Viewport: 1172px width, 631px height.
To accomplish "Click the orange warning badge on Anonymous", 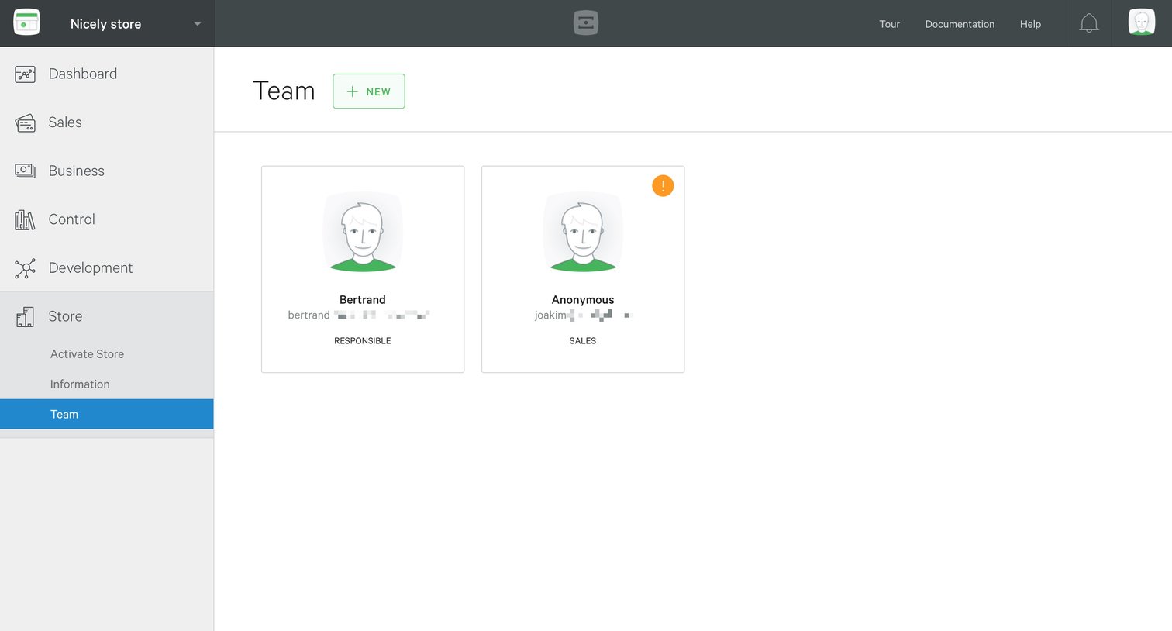I will pos(663,186).
